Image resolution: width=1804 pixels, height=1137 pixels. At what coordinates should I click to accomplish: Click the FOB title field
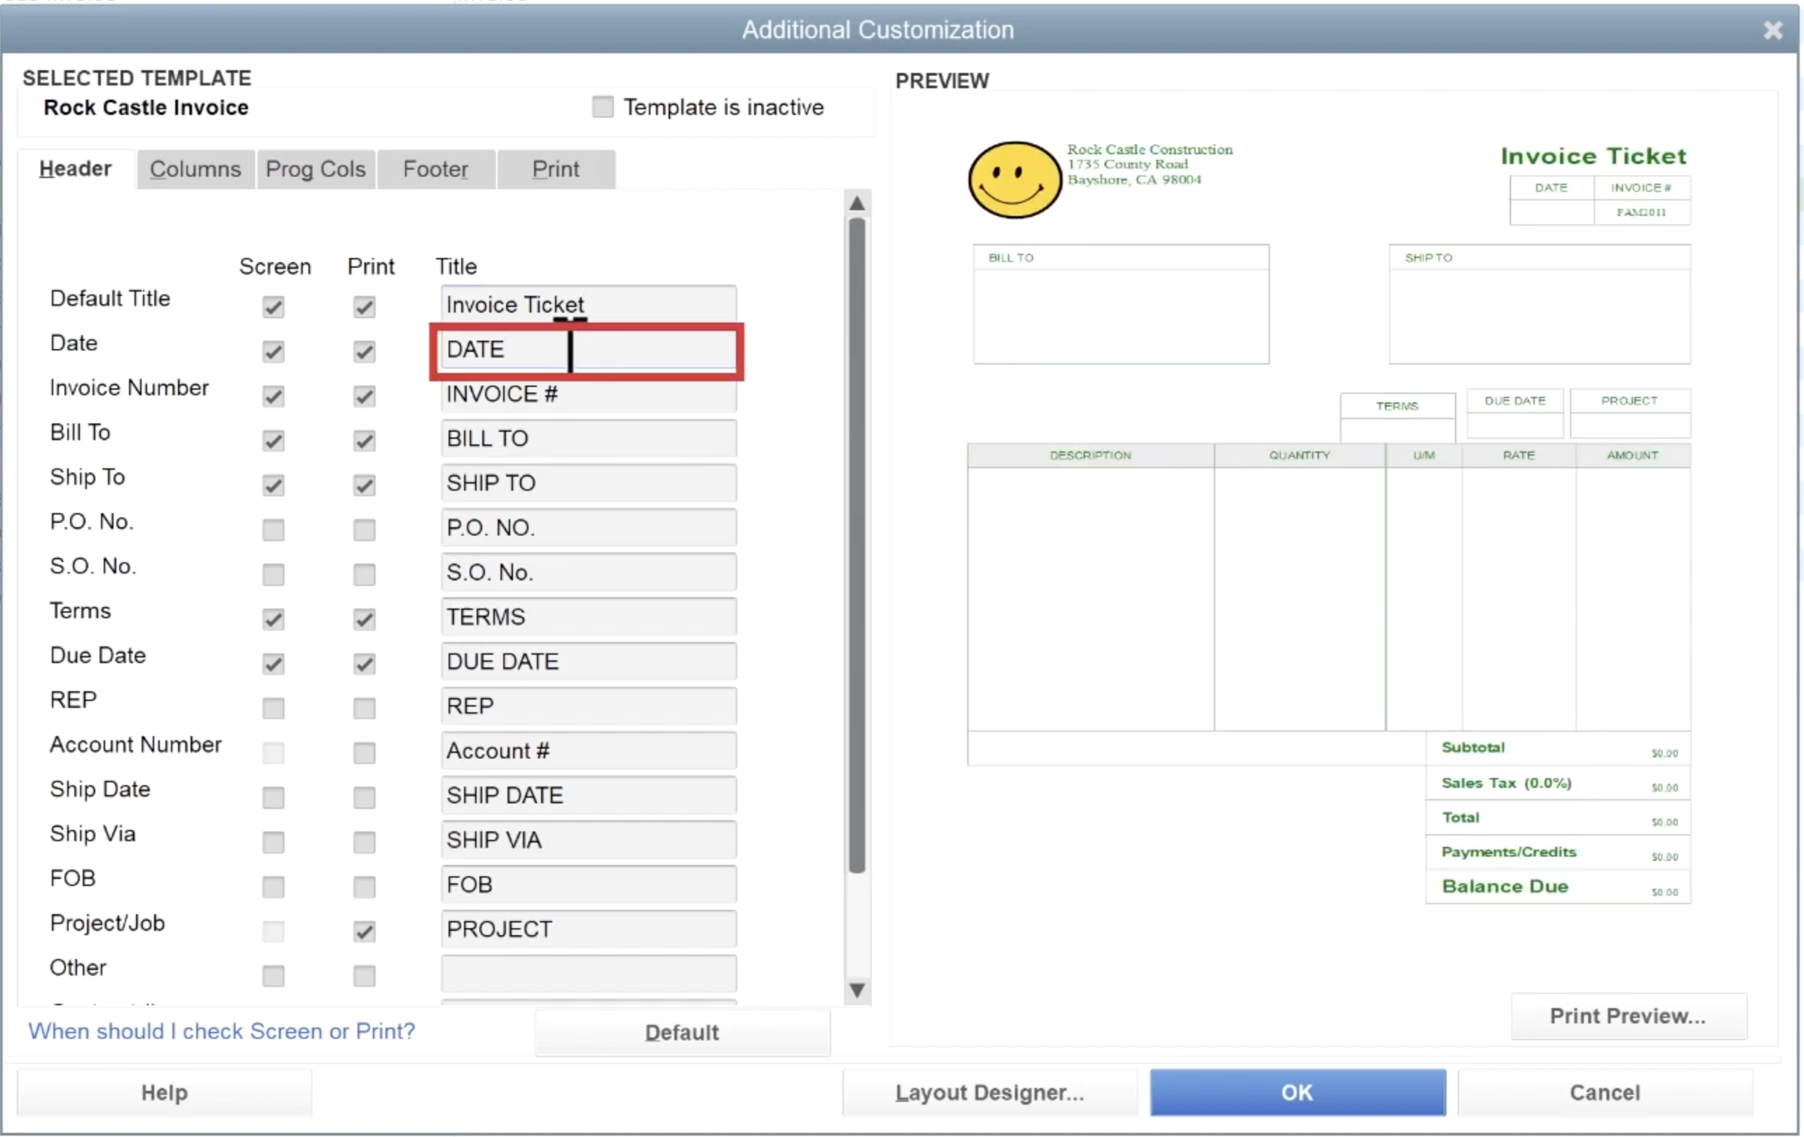click(588, 885)
